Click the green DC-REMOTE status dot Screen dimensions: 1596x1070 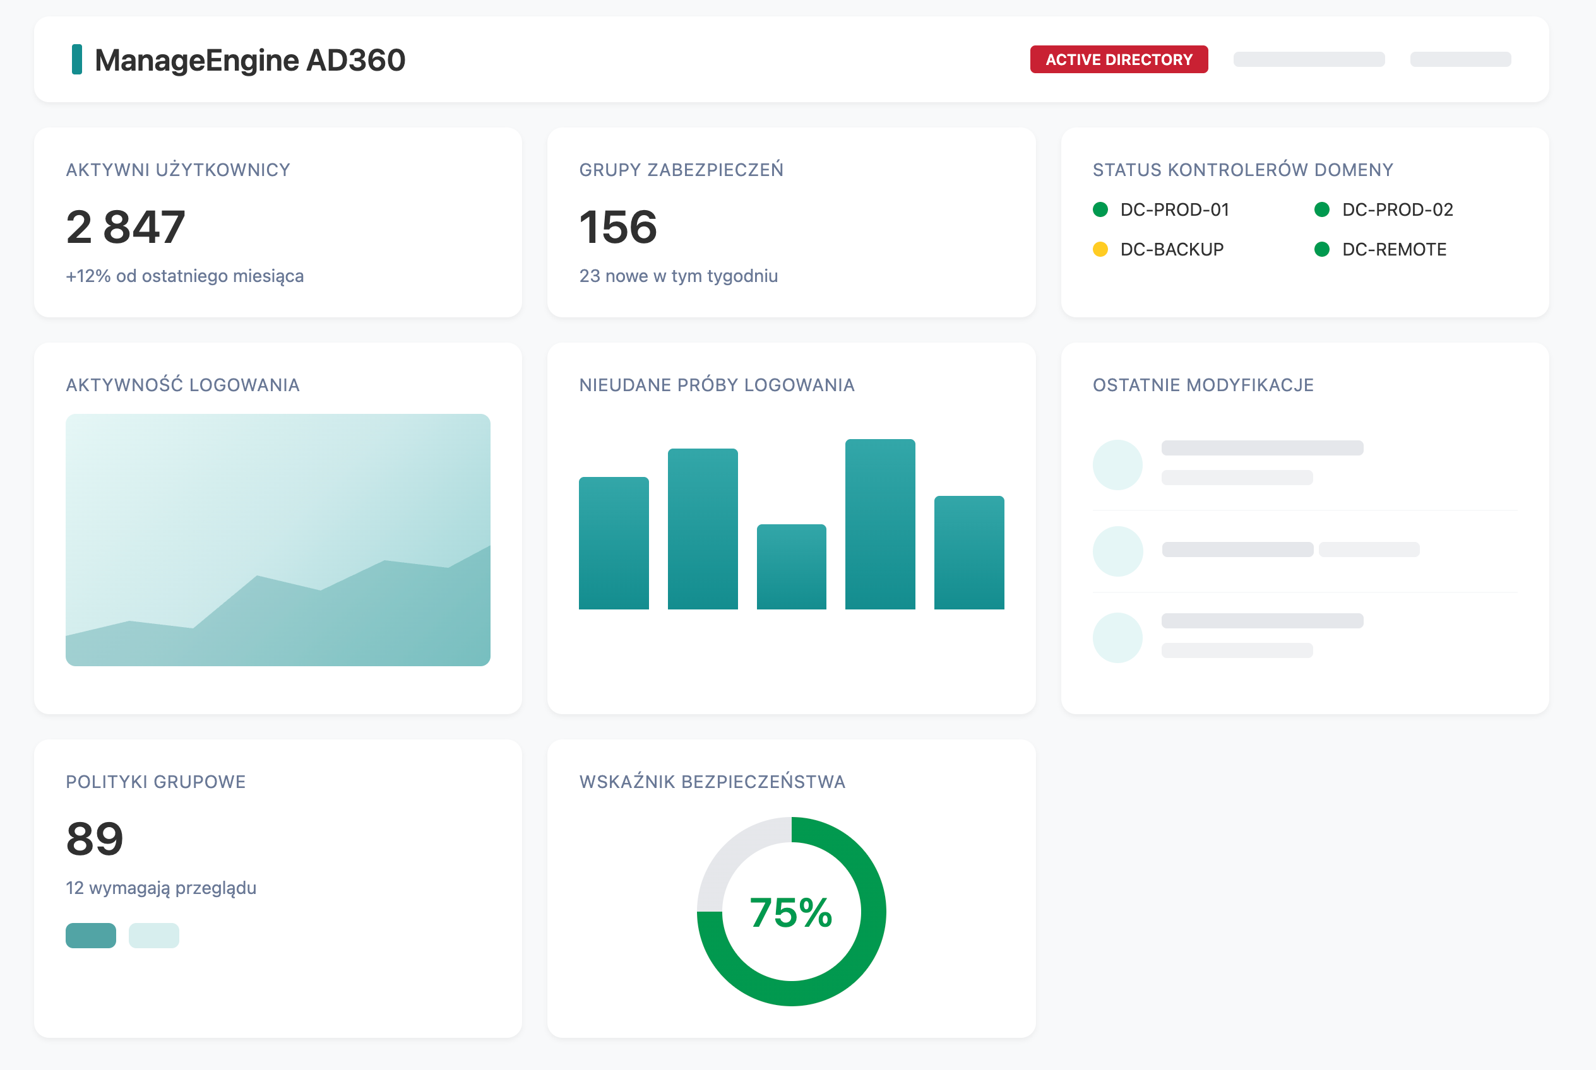(x=1321, y=249)
